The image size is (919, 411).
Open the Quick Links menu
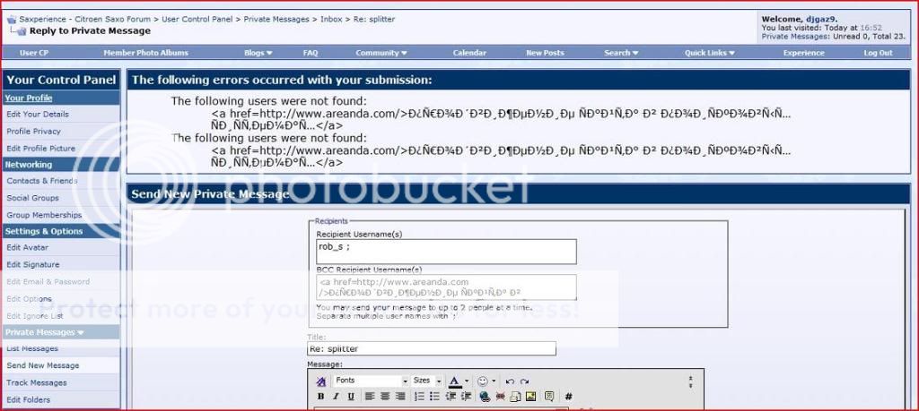[709, 53]
